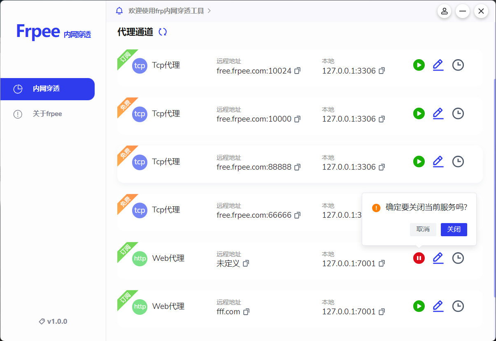Click the text free.frpee.com:66666
Screen dimensions: 496x341
[x=254, y=215]
